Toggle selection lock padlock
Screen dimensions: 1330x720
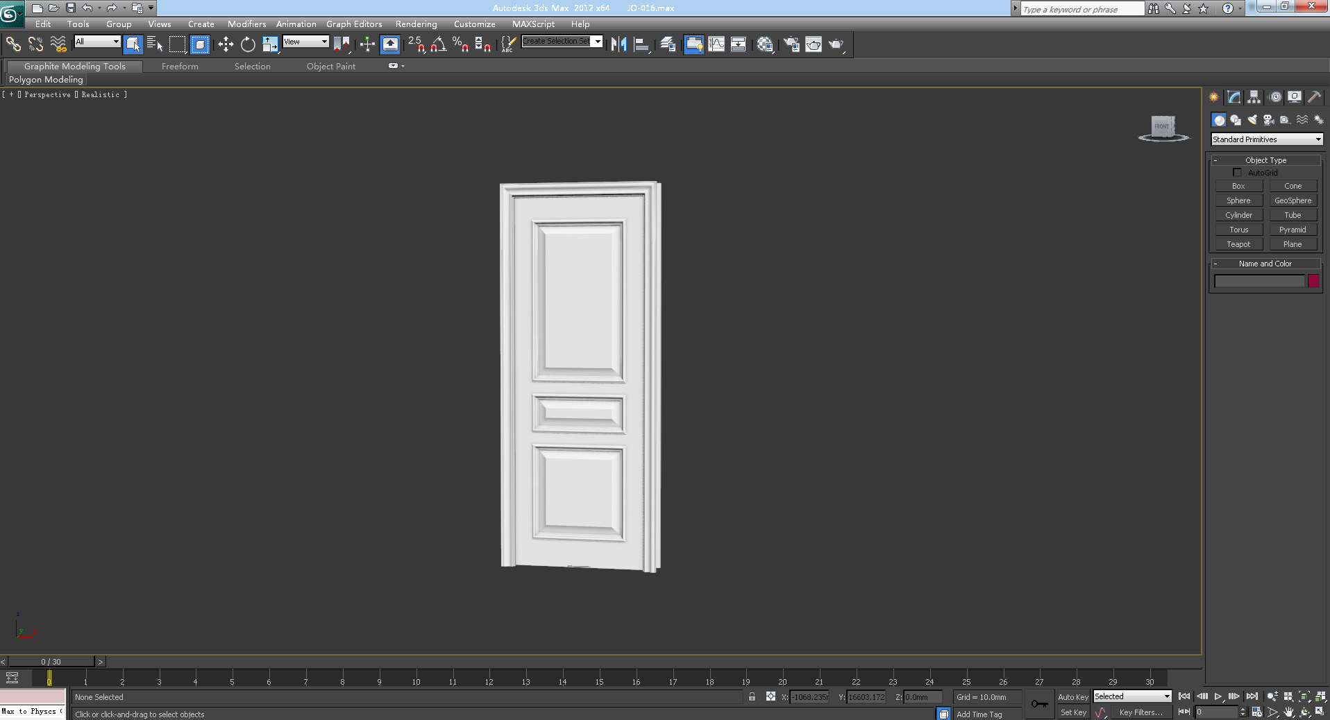[x=752, y=696]
